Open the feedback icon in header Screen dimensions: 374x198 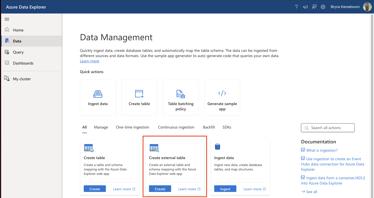tap(314, 7)
